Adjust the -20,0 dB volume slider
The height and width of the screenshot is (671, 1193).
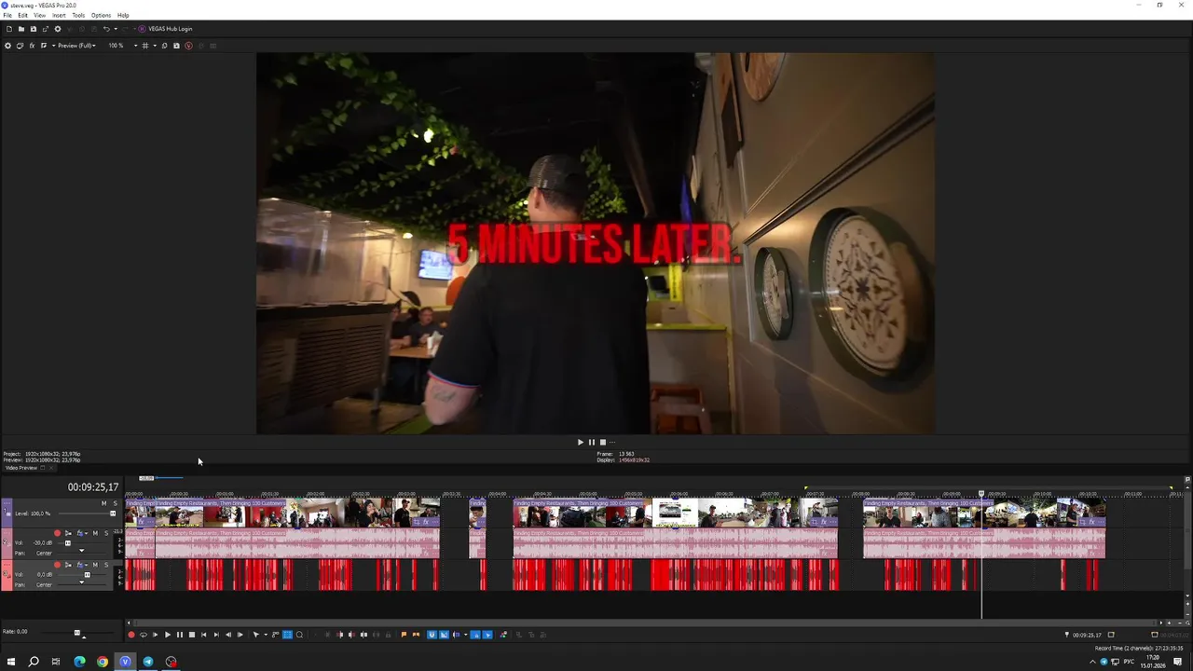pos(68,543)
